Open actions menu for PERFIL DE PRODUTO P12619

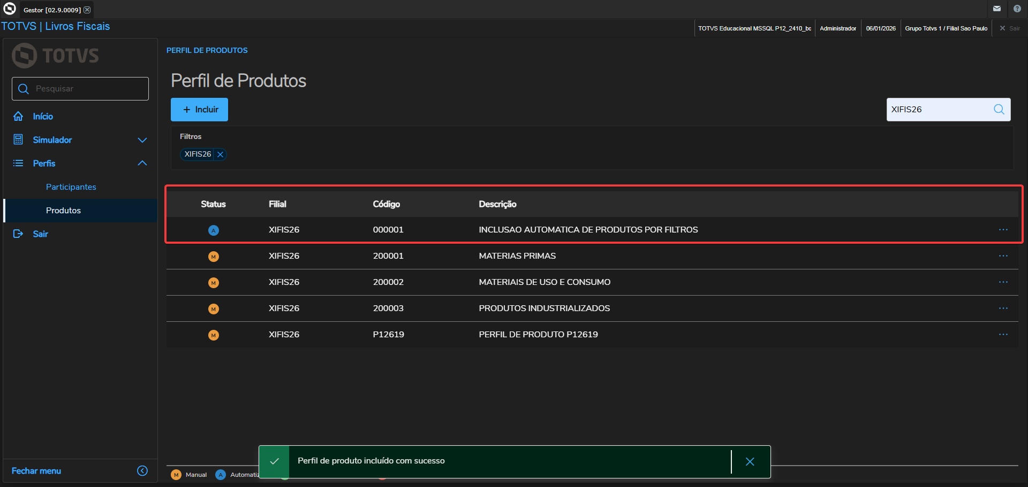(x=1003, y=335)
